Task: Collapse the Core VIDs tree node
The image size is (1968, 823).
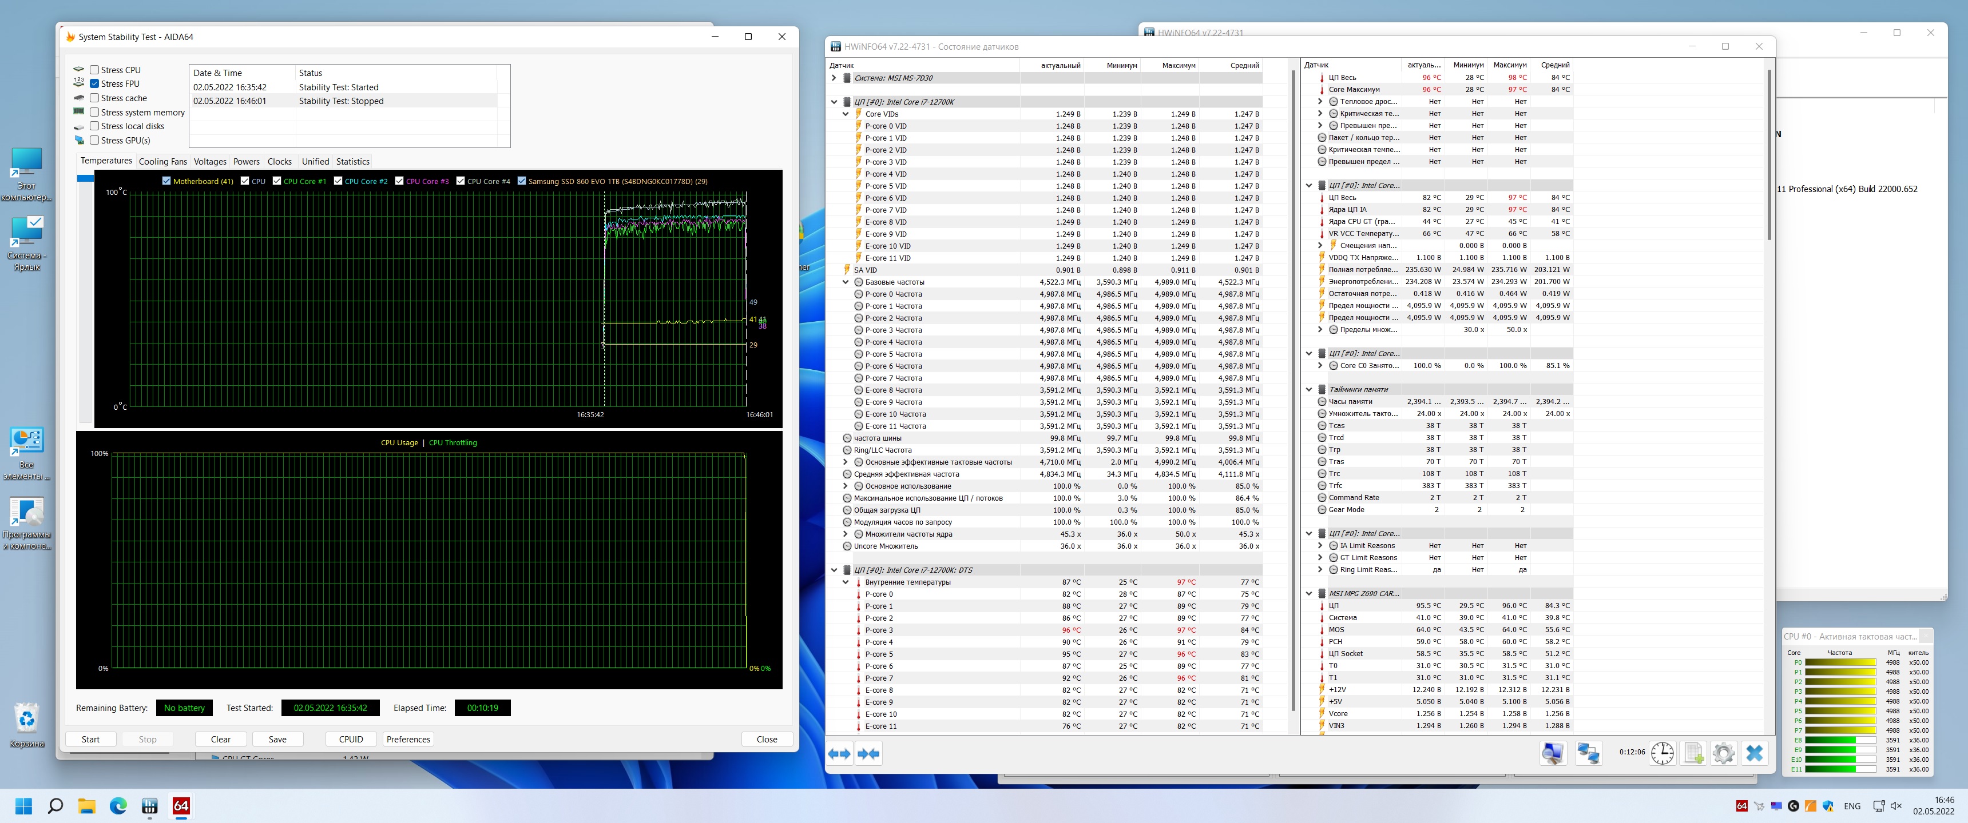Action: coord(846,114)
